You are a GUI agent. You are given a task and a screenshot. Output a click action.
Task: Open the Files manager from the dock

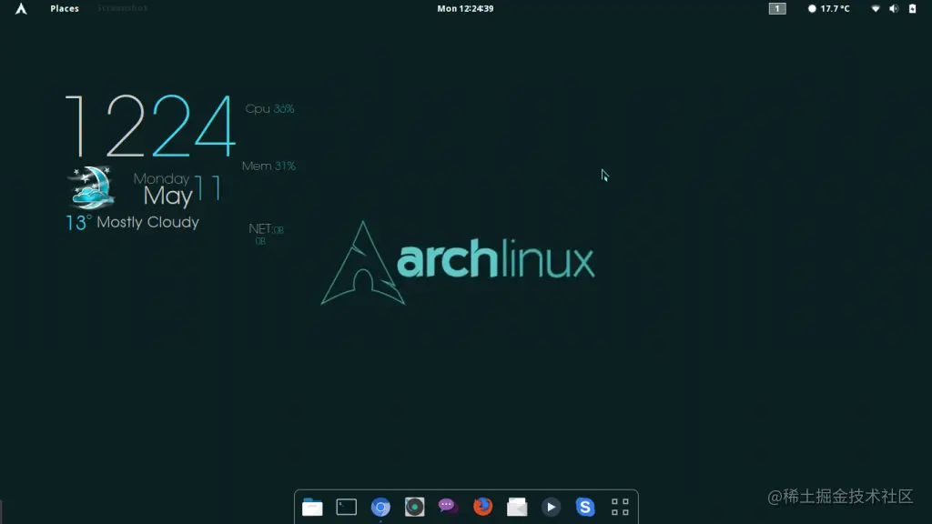point(312,507)
